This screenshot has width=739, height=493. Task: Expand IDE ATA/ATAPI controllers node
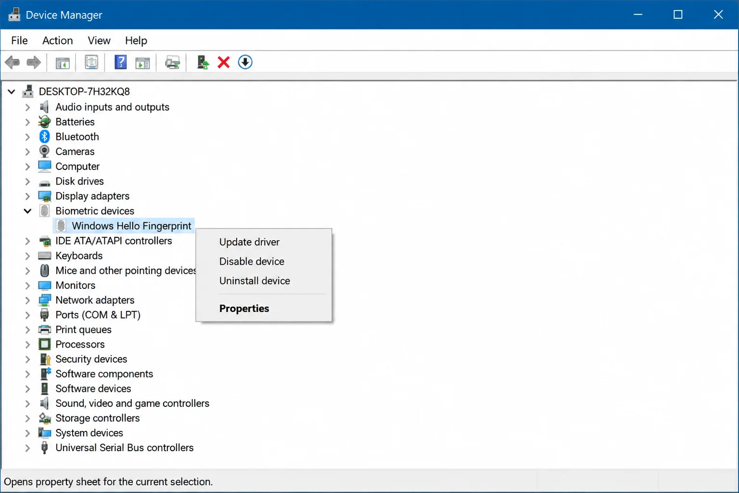click(27, 241)
